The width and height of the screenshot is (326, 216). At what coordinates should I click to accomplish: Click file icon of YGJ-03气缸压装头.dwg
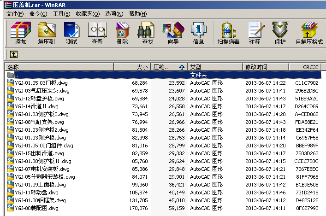(11, 90)
